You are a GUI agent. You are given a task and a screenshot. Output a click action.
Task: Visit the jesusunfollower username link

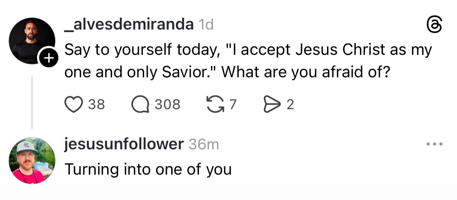coord(124,144)
